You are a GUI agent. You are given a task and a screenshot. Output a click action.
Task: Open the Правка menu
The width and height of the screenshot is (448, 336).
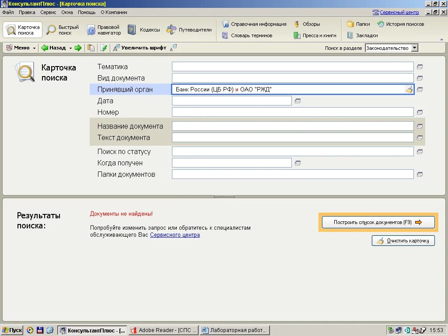click(27, 12)
